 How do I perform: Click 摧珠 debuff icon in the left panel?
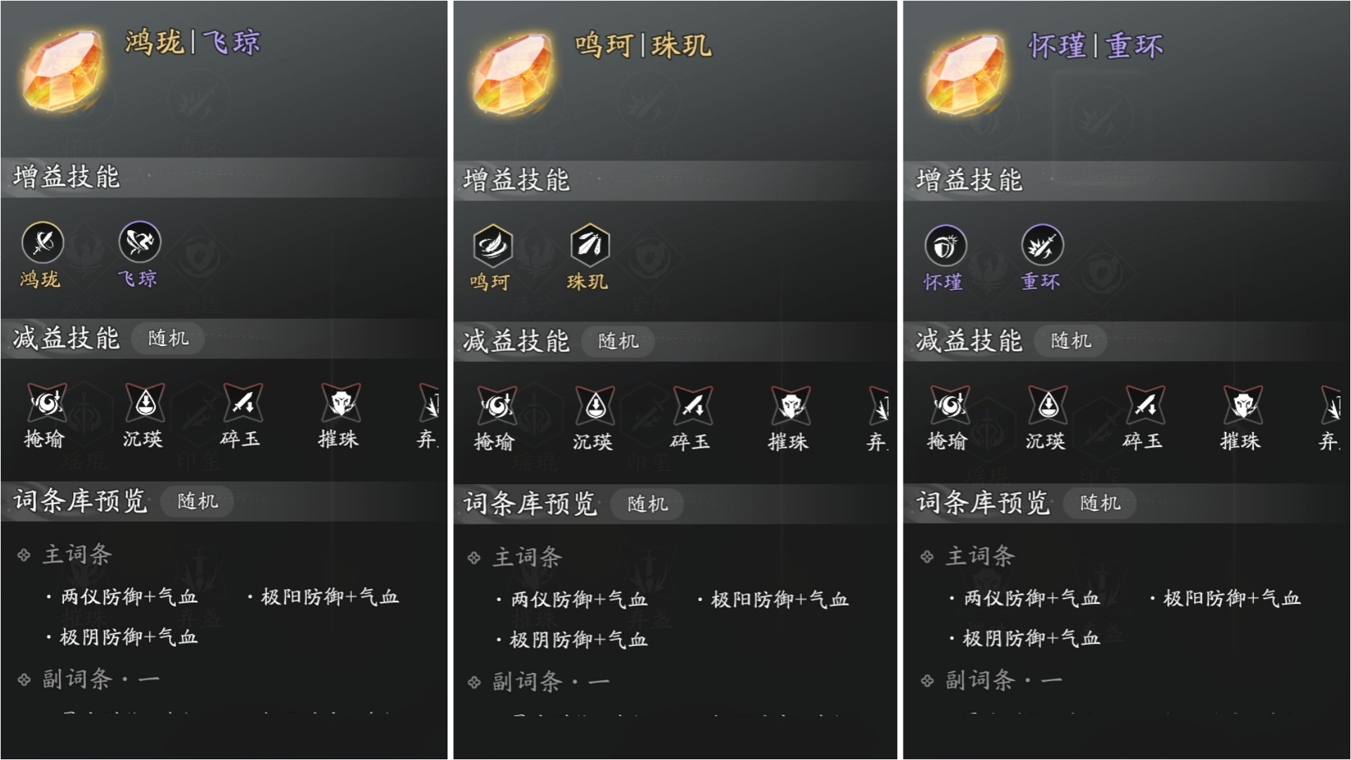tap(341, 403)
